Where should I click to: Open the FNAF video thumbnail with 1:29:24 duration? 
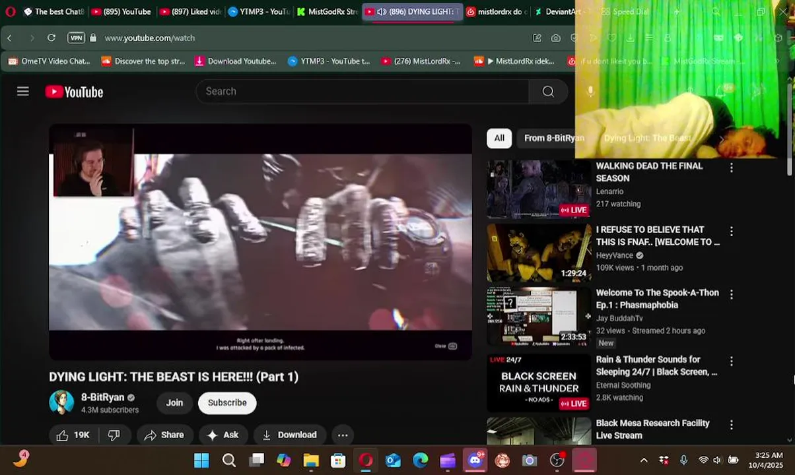tap(539, 253)
